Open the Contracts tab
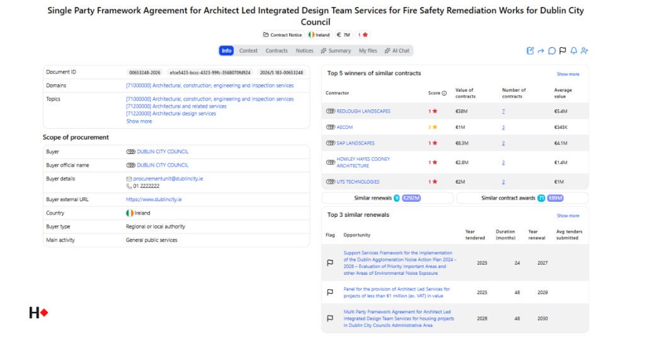This screenshot has width=645, height=337. click(x=277, y=51)
